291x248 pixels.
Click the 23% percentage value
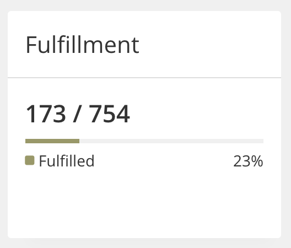coord(248,161)
